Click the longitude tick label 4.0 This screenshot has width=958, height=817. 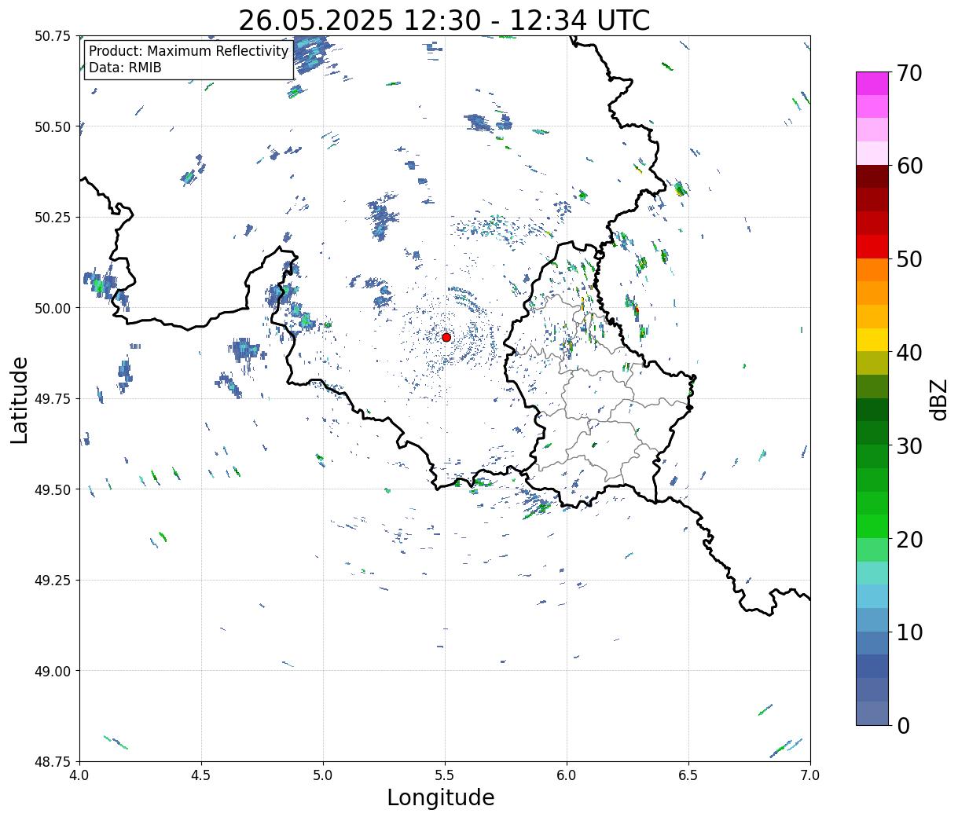pyautogui.click(x=79, y=775)
